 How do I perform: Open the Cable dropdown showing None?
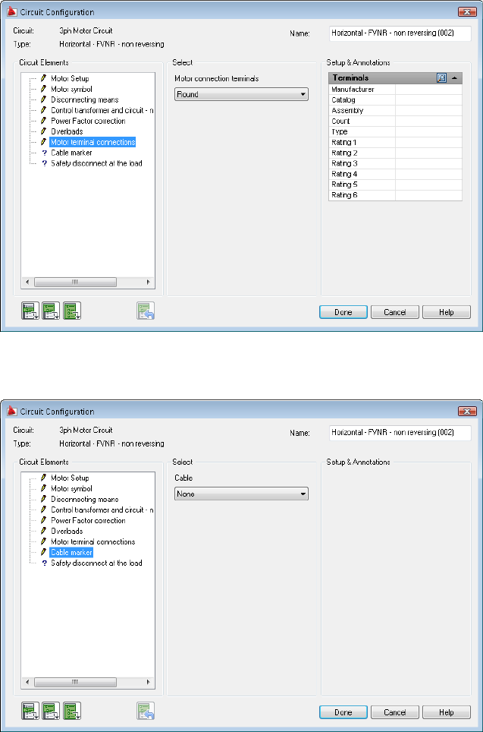point(241,494)
